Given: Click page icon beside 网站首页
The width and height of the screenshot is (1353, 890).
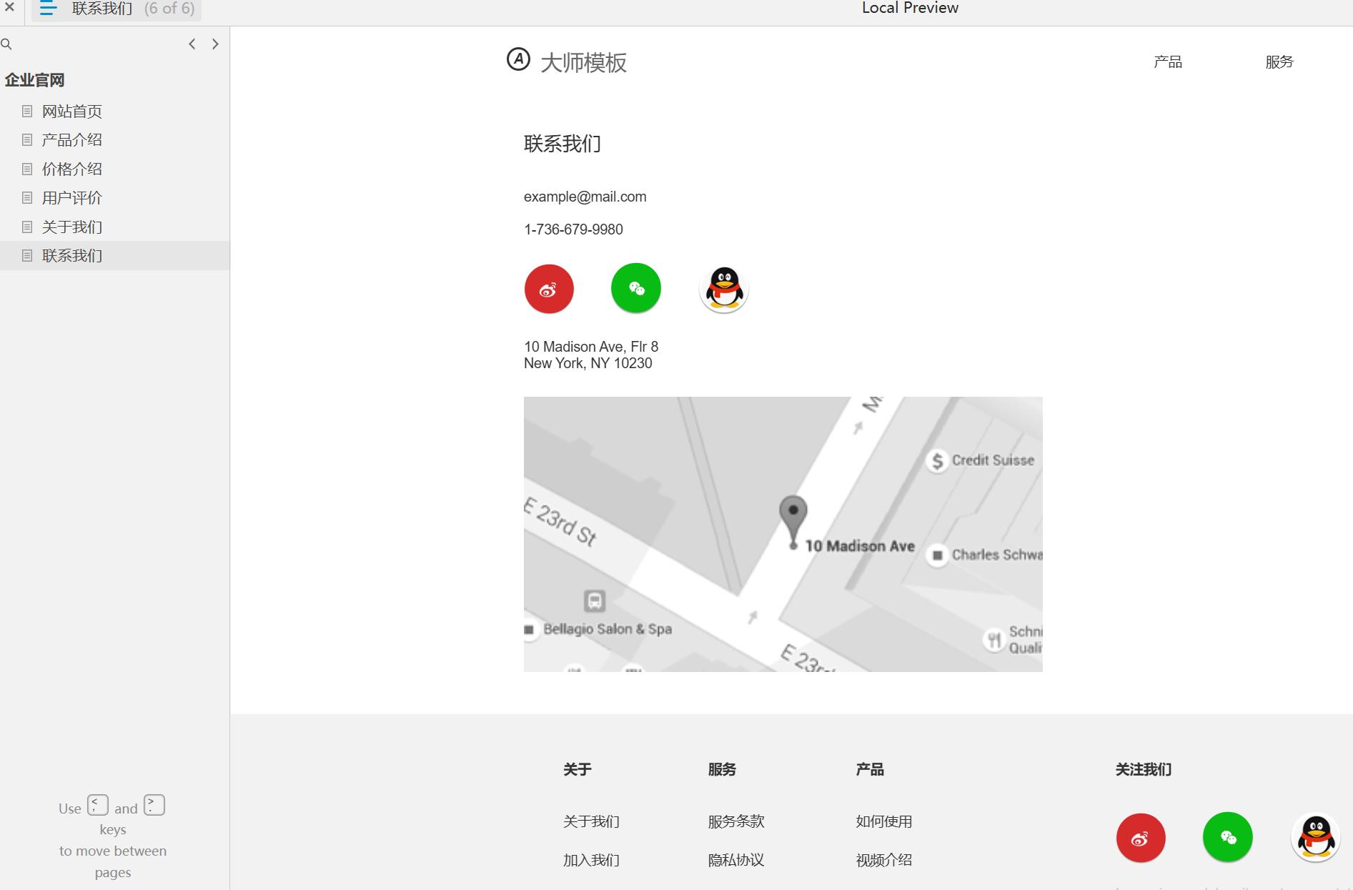Looking at the screenshot, I should click(x=27, y=112).
